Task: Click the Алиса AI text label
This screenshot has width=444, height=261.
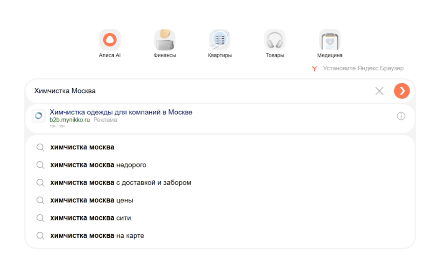Action: pos(110,55)
